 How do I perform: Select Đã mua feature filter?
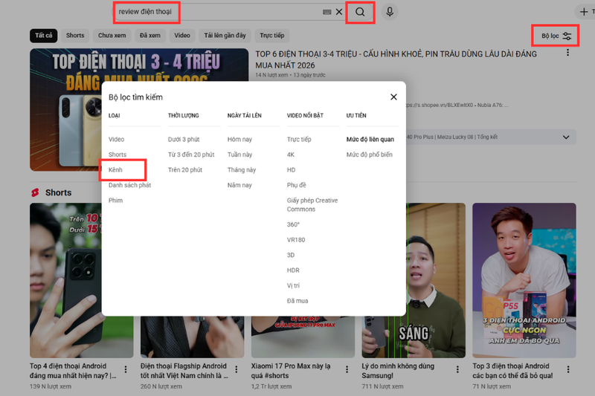[297, 301]
